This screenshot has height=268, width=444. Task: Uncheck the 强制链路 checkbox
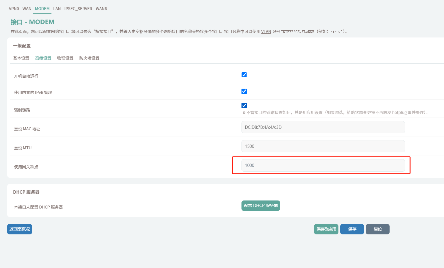[244, 106]
